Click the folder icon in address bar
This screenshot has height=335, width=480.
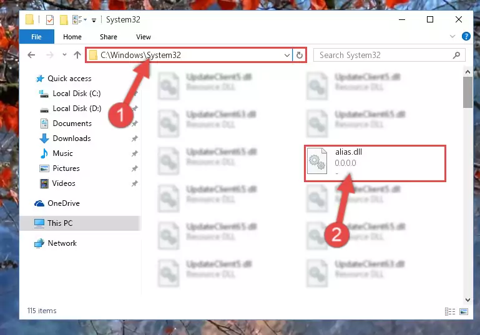pos(93,56)
